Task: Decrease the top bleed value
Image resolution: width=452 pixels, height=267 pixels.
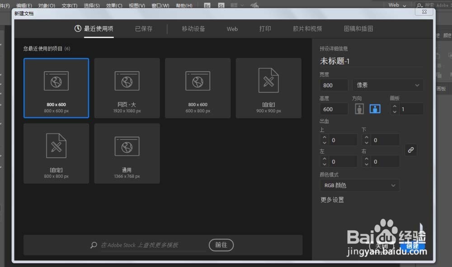Action: [325, 143]
